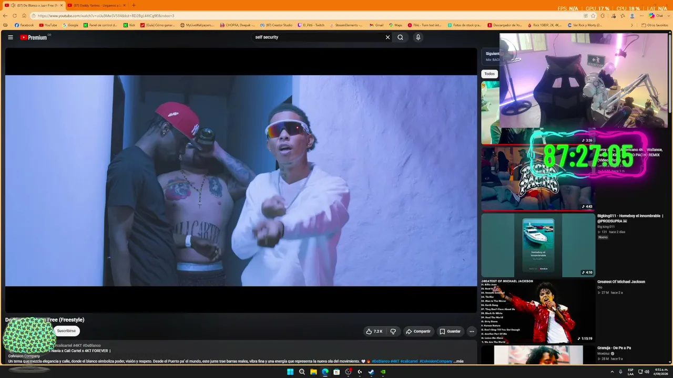Share the video via Compartir
Viewport: 673px width, 378px height.
pos(419,331)
